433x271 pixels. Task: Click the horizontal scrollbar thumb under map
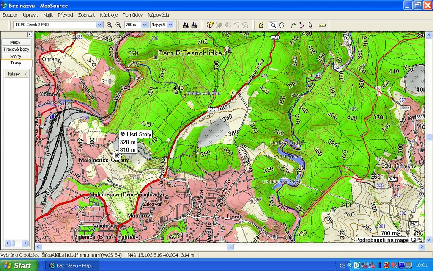tap(230, 247)
